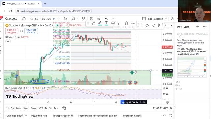Select the rectangle corner handle circle
This screenshot has width=211, height=119.
[151, 70]
